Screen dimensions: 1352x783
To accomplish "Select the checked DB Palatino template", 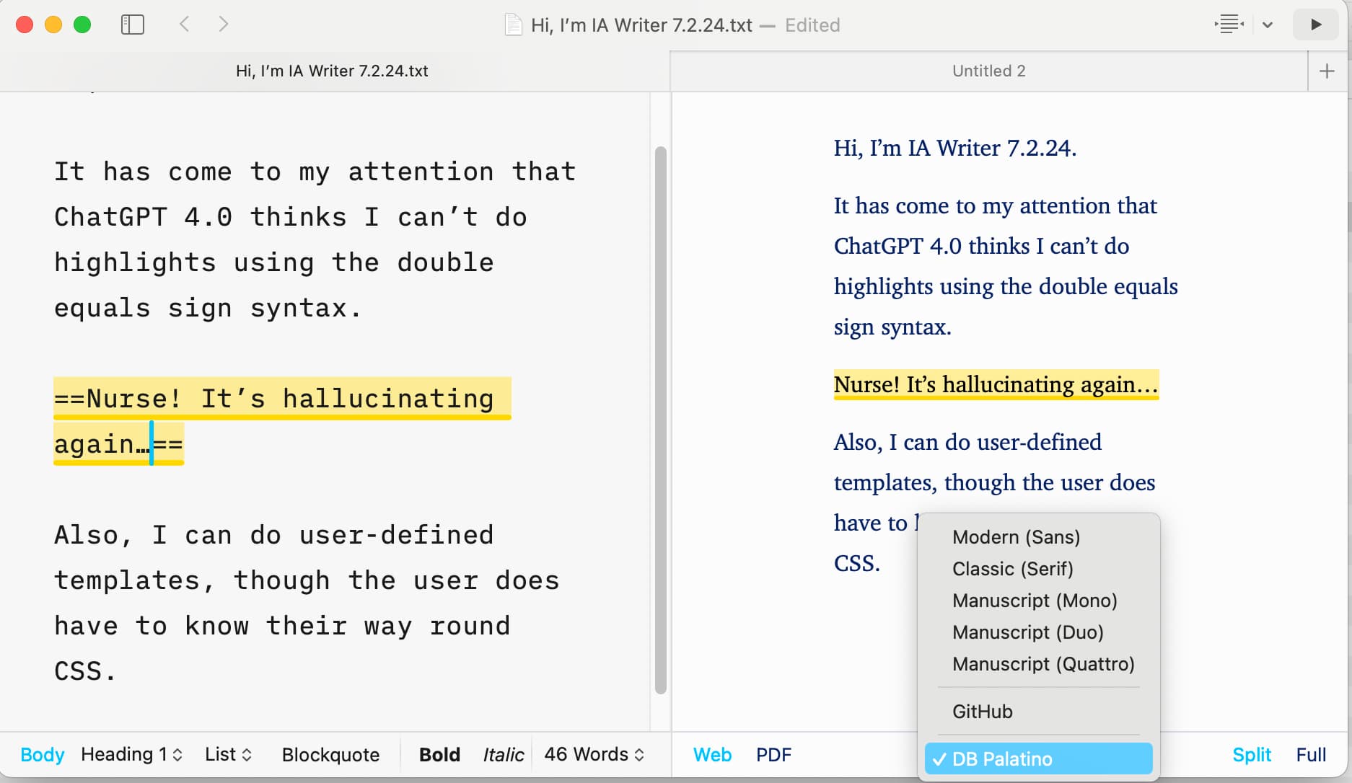I will pos(1038,758).
